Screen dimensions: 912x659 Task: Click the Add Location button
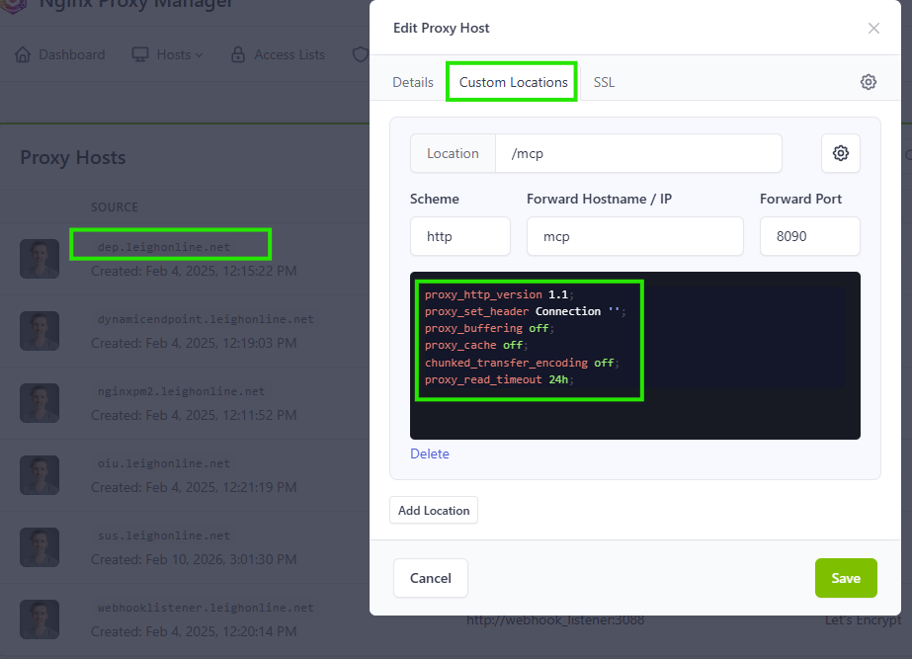pyautogui.click(x=434, y=510)
